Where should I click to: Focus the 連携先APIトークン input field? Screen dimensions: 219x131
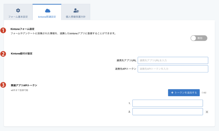[x=173, y=69]
